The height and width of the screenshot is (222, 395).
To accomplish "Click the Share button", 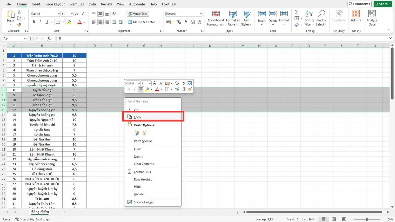I will (382, 4).
